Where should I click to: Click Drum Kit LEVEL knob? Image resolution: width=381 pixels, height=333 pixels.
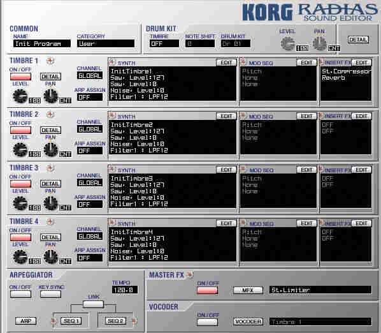288,44
